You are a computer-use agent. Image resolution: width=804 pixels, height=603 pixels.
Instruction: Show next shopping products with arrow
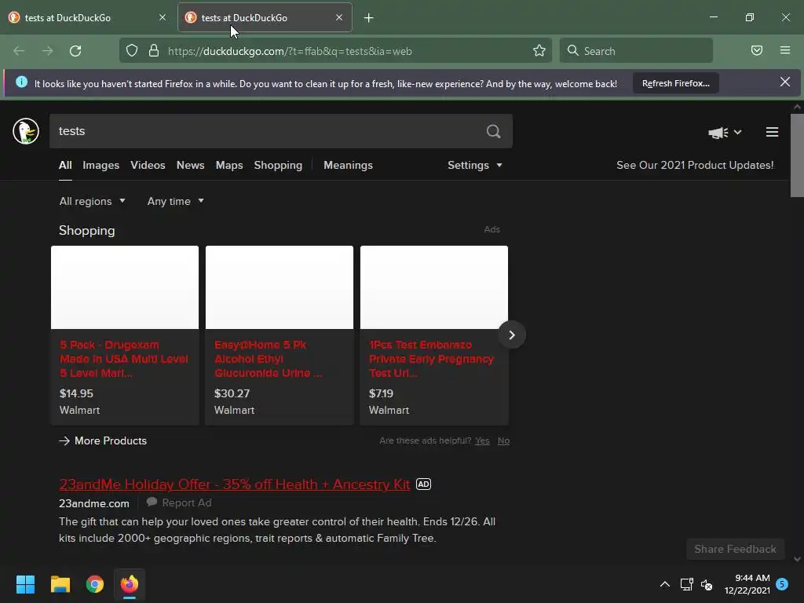(512, 334)
